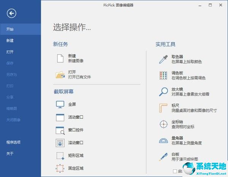Toggle the checkbox below 白板
The image size is (228, 177).
(x=175, y=171)
